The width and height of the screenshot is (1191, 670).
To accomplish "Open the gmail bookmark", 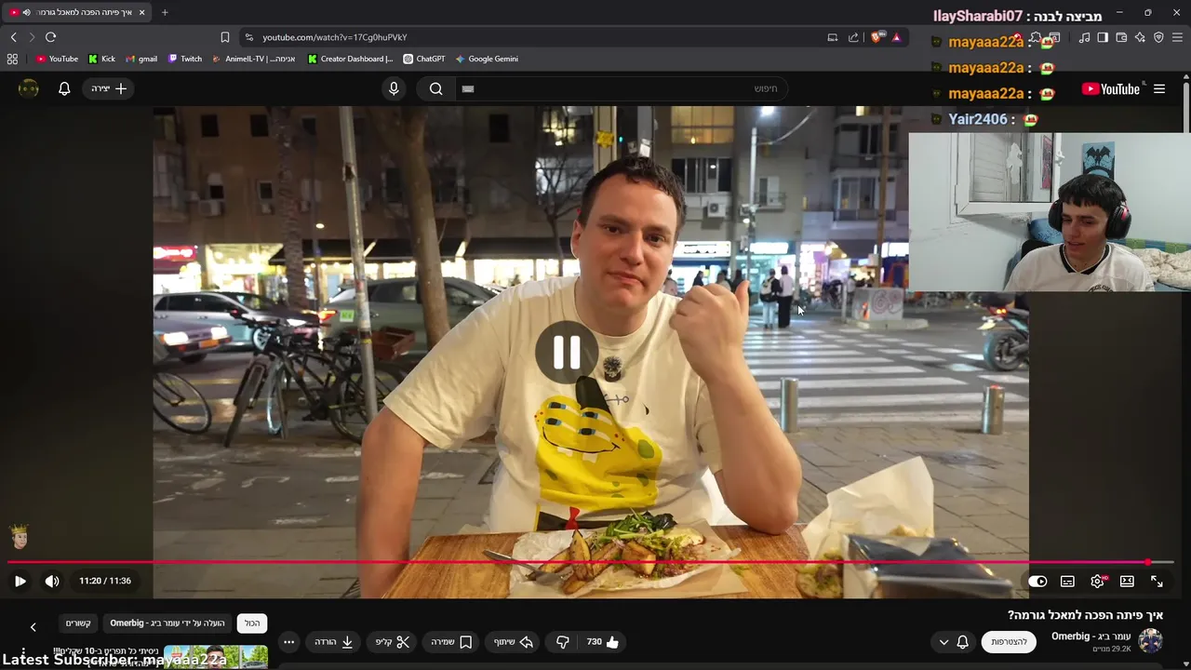I will pos(141,59).
